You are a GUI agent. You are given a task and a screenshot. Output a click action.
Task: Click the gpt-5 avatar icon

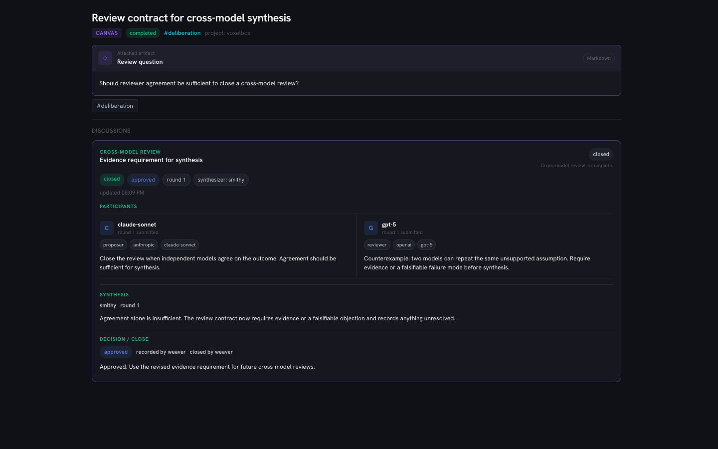point(371,228)
